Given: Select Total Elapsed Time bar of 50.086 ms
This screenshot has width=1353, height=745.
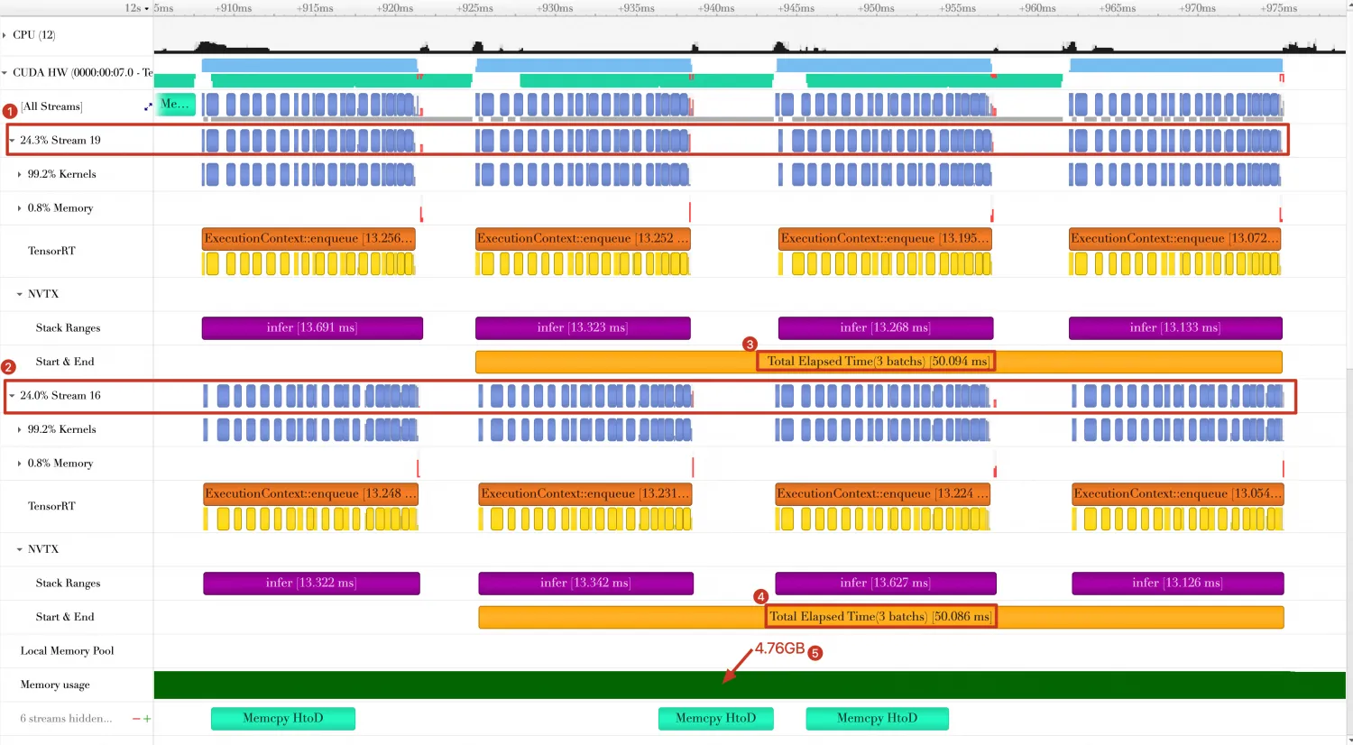Looking at the screenshot, I should coord(880,617).
